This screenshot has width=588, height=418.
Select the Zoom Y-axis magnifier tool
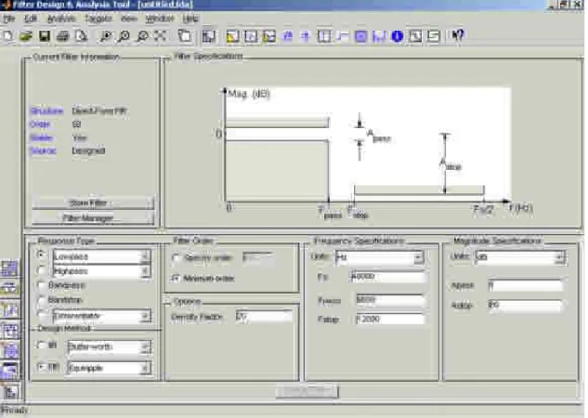pos(142,36)
